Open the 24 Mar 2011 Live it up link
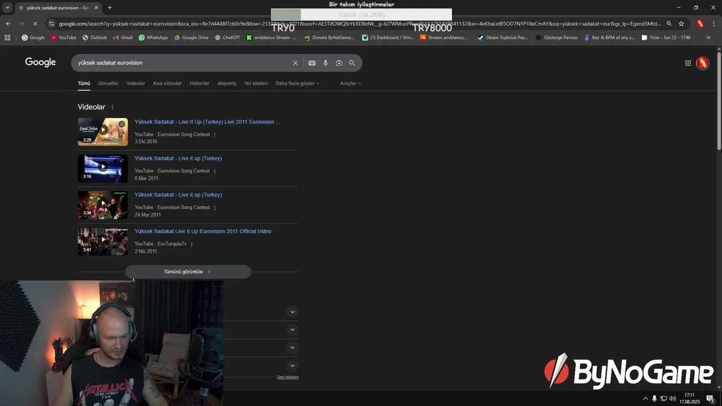722x406 pixels. (178, 195)
